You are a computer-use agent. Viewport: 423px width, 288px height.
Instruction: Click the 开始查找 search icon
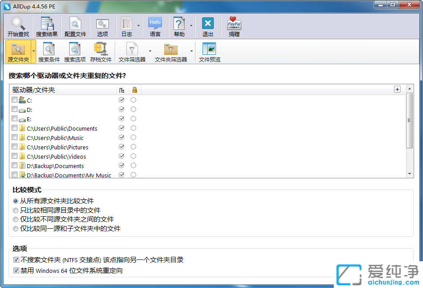coord(18,24)
